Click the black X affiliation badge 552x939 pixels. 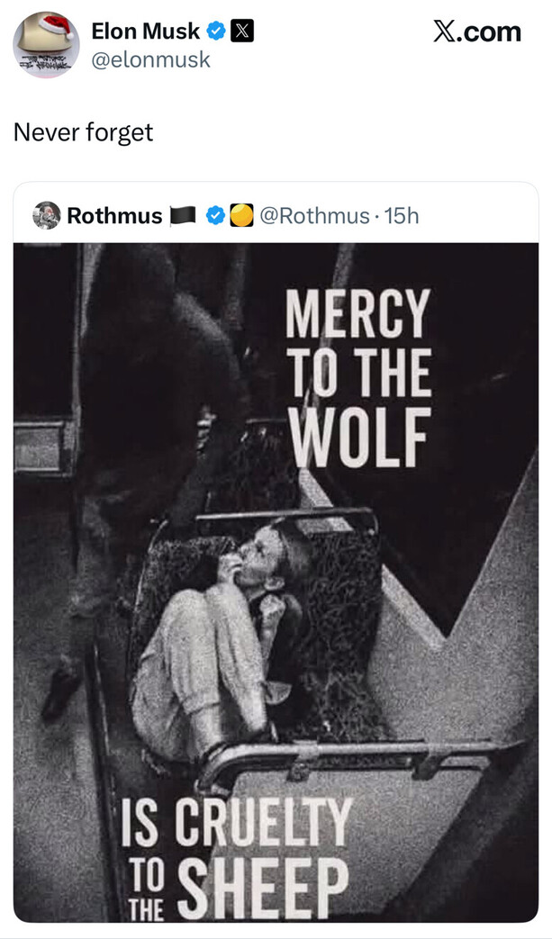click(x=242, y=32)
